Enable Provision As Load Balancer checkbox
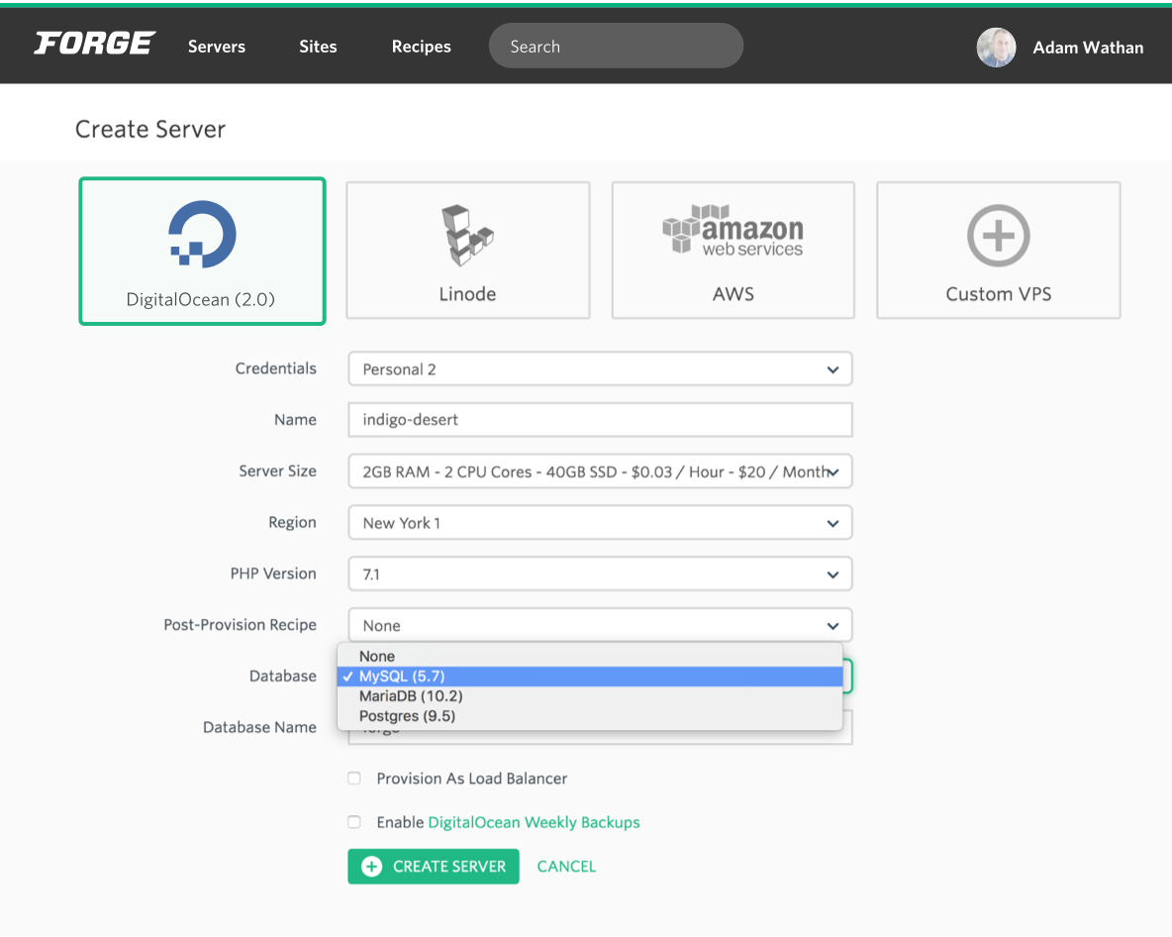Screen dimensions: 1172x937 point(354,779)
